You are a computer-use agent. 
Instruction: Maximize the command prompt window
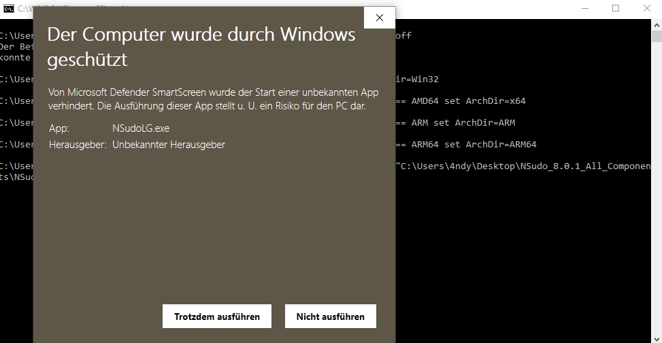click(616, 8)
